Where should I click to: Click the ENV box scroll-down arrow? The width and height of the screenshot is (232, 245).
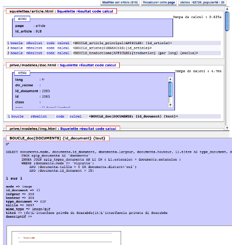click(x=170, y=105)
